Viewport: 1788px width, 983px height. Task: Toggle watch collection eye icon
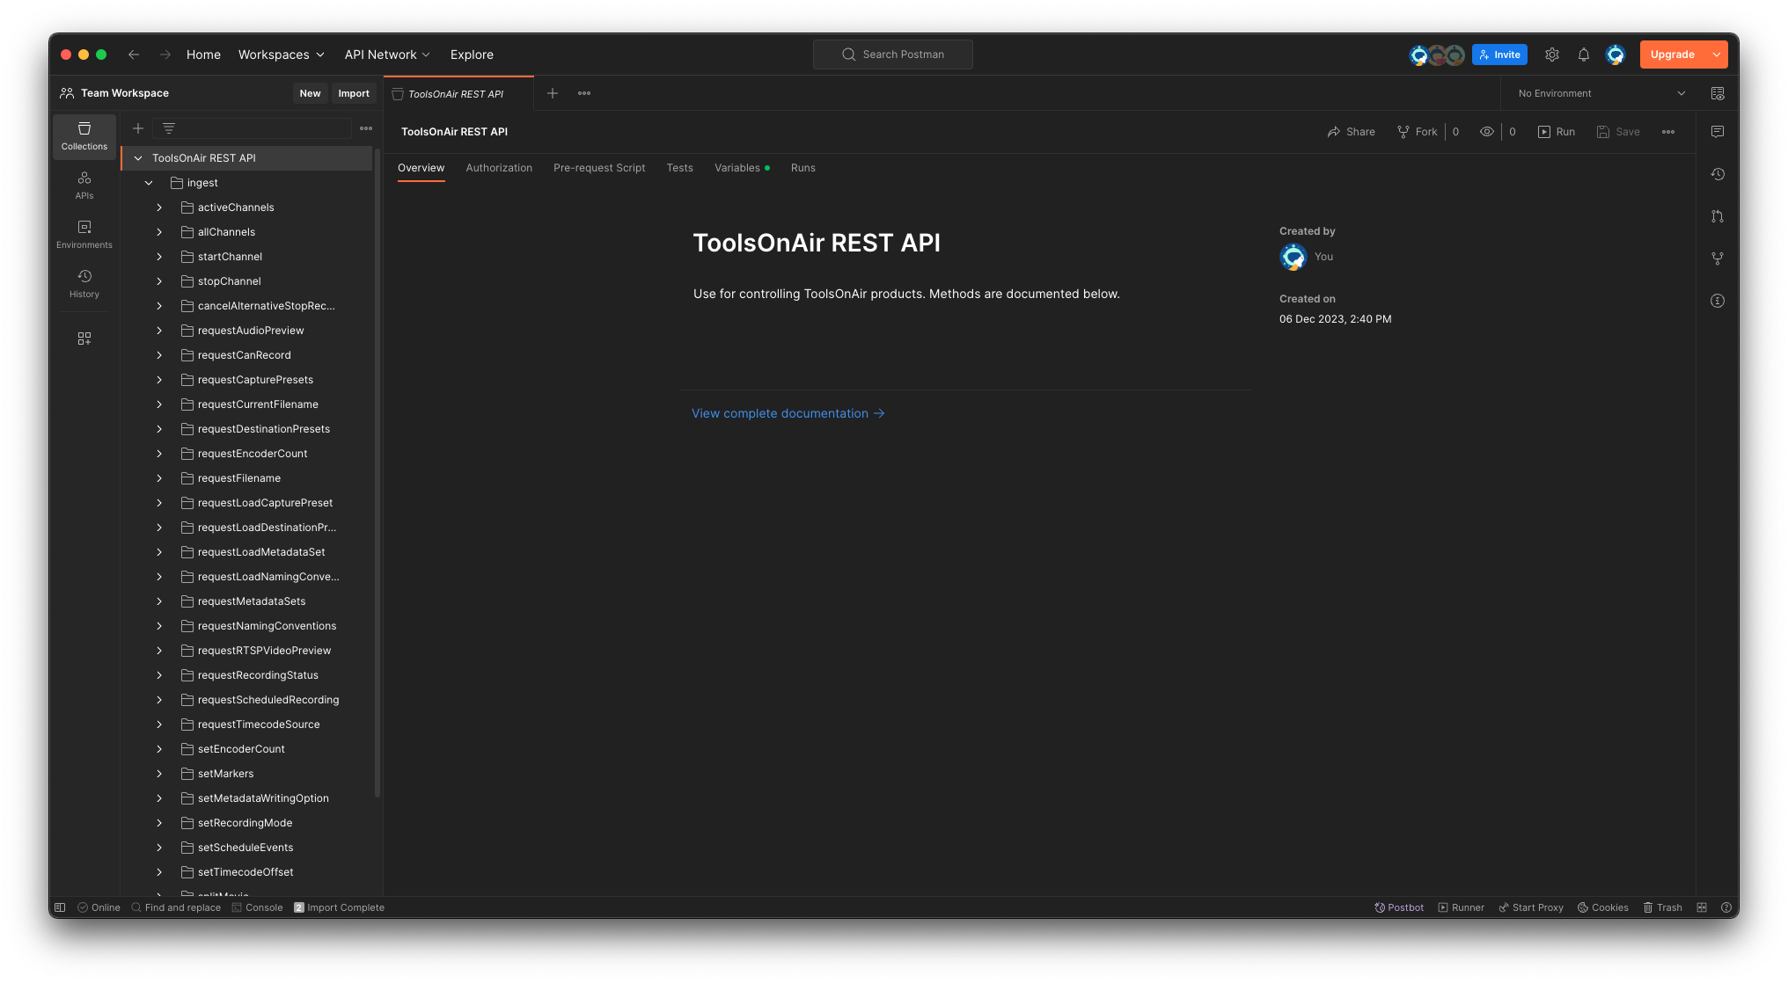pos(1487,132)
